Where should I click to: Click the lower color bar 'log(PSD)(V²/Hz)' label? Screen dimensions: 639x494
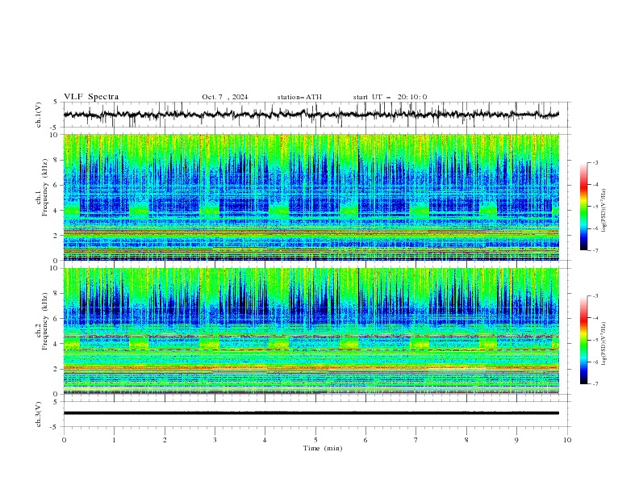click(x=604, y=344)
